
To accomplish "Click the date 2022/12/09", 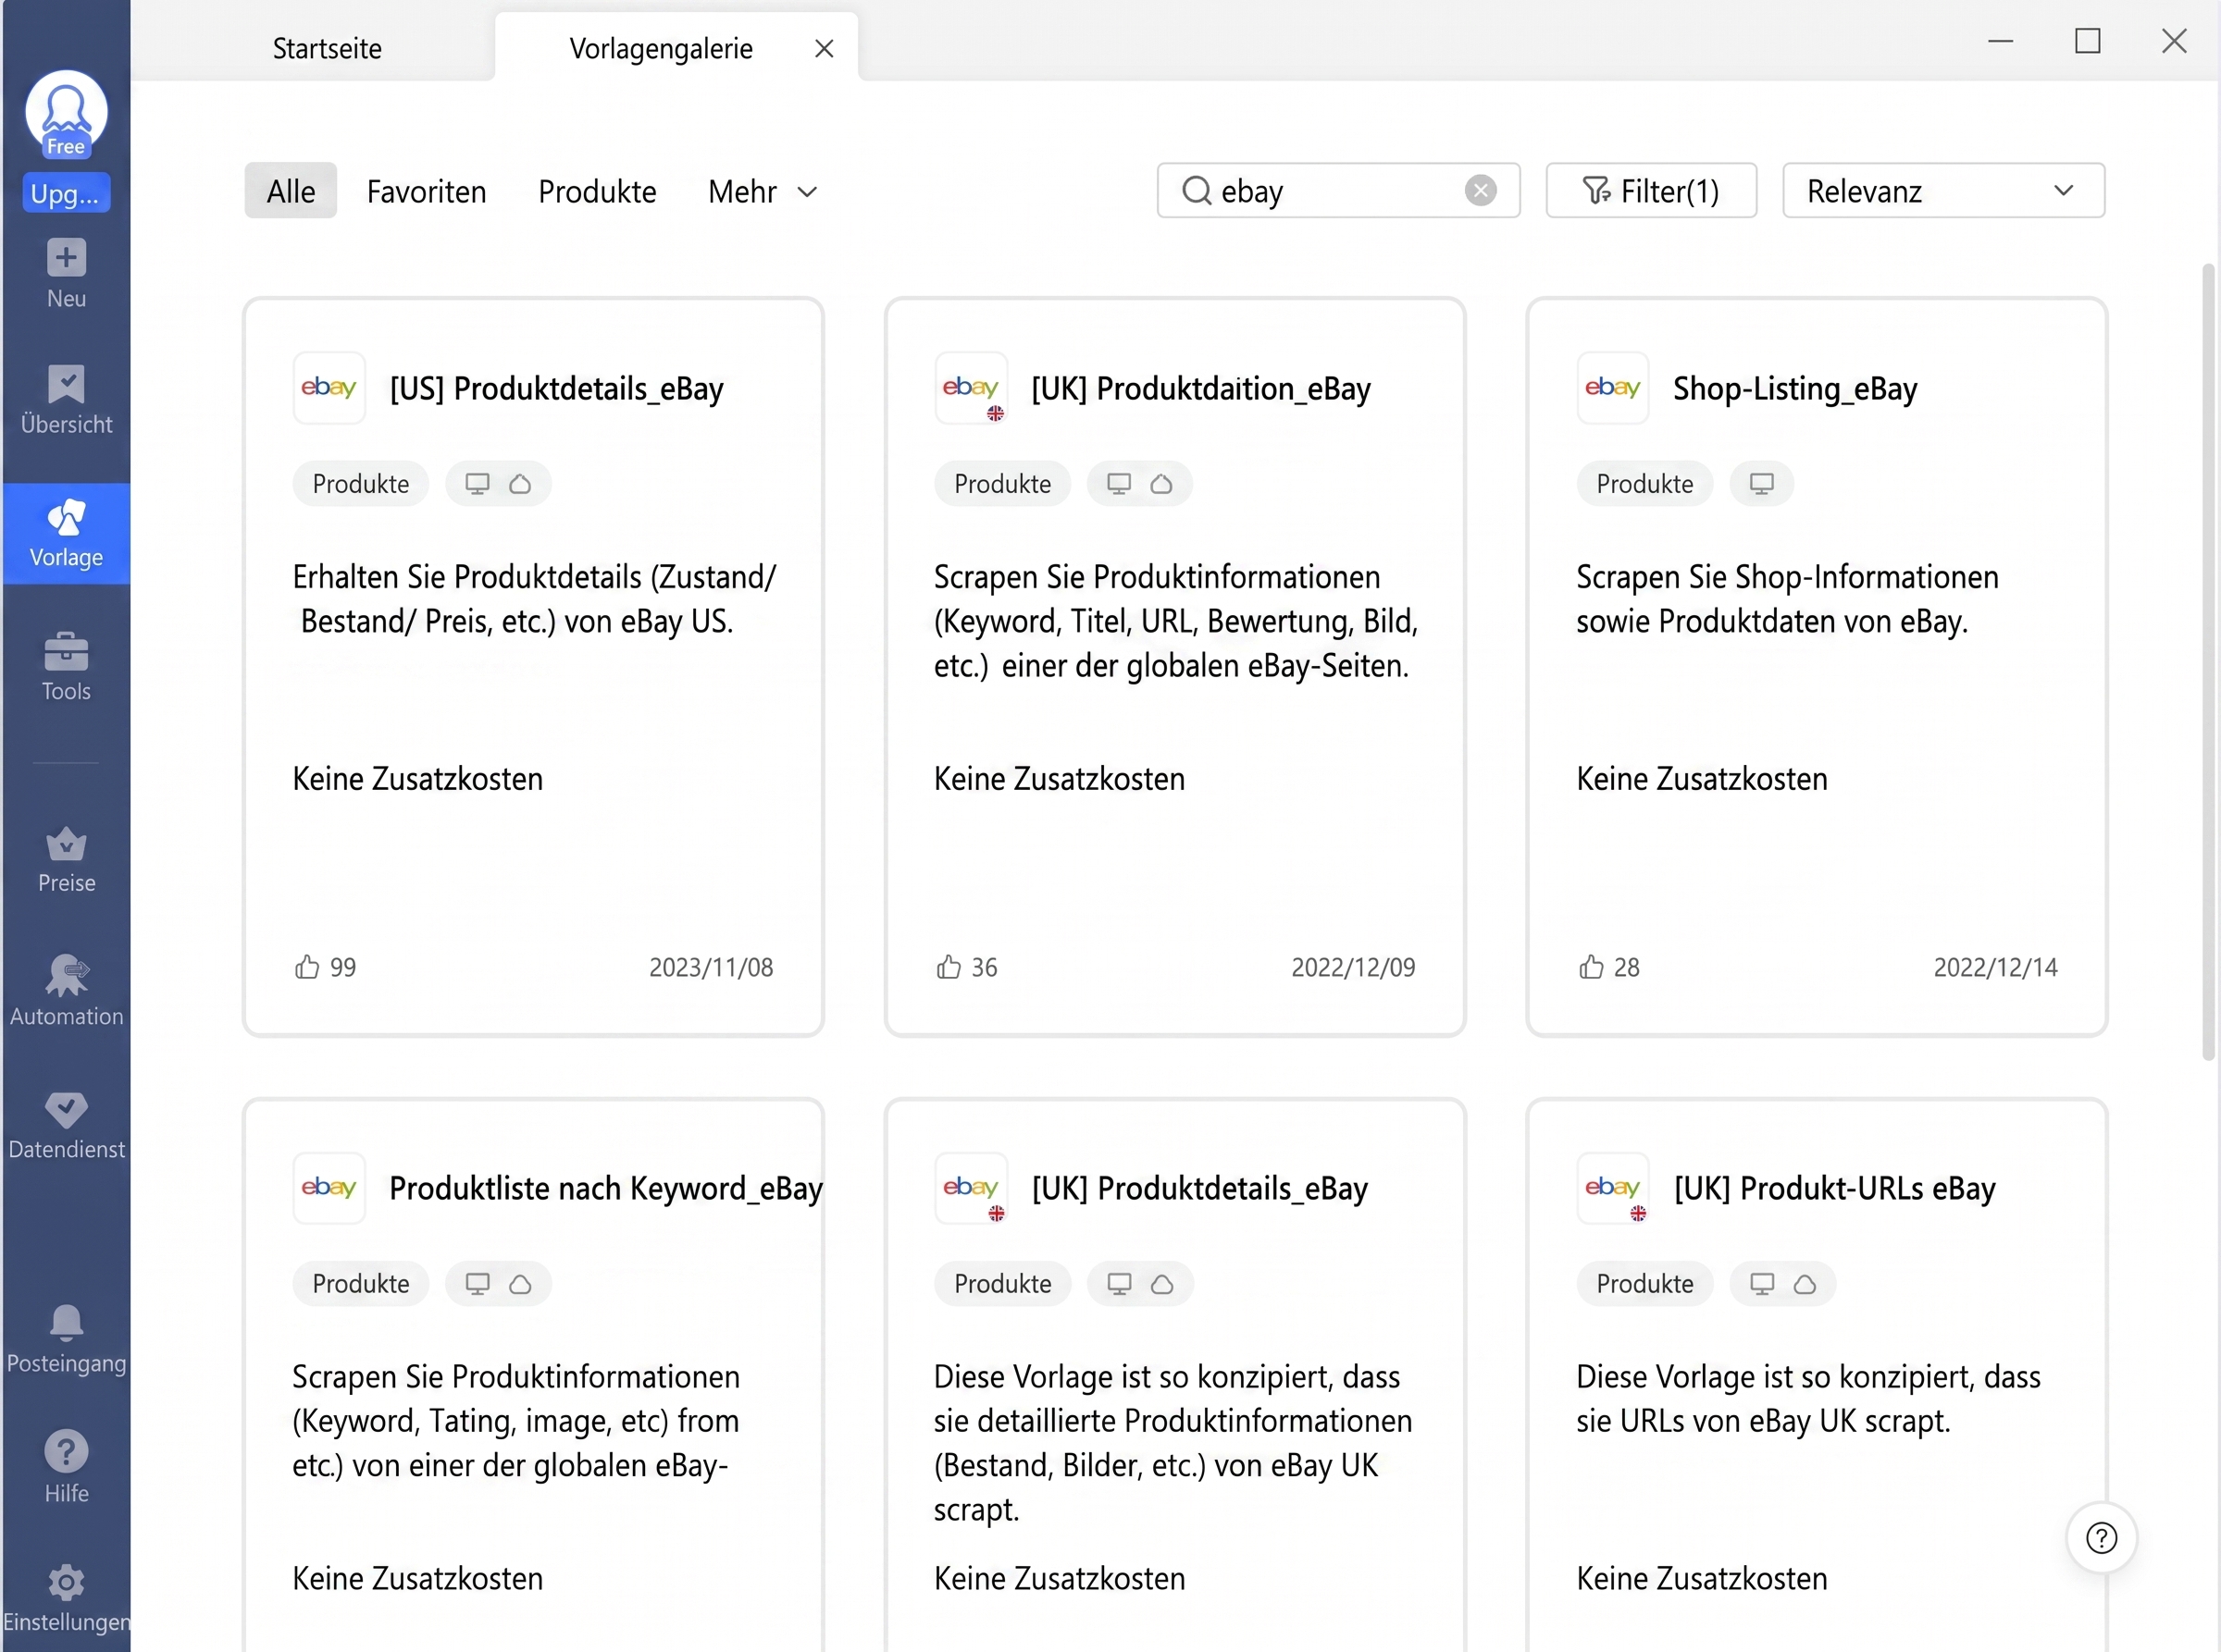I will (1354, 967).
